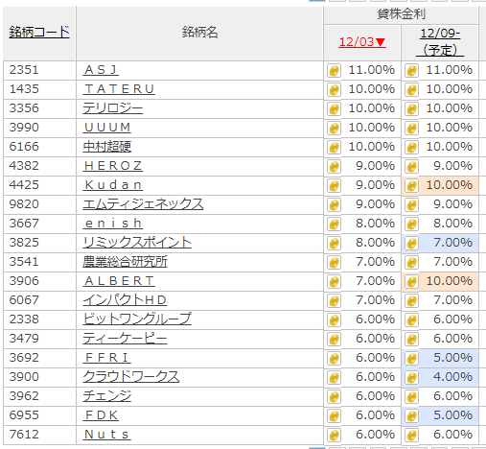Click coin icon in ASJ 12/09 column
This screenshot has width=486, height=449.
(411, 71)
